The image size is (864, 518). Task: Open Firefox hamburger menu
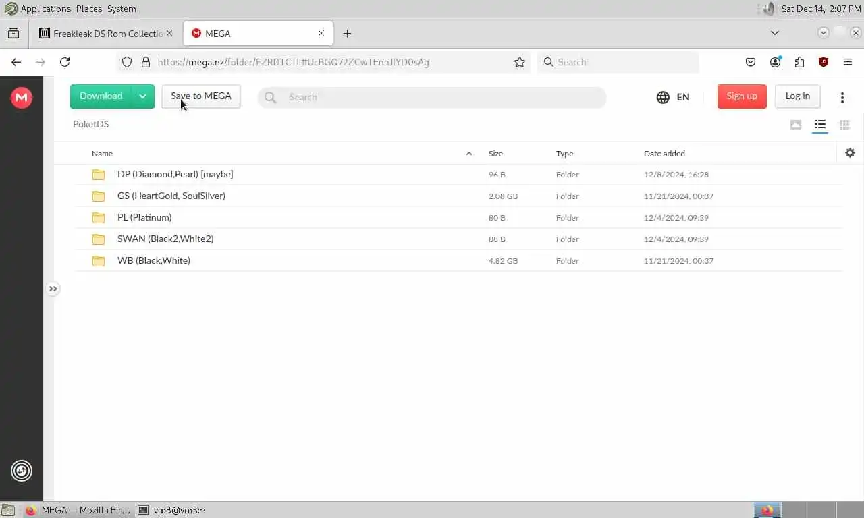tap(848, 62)
